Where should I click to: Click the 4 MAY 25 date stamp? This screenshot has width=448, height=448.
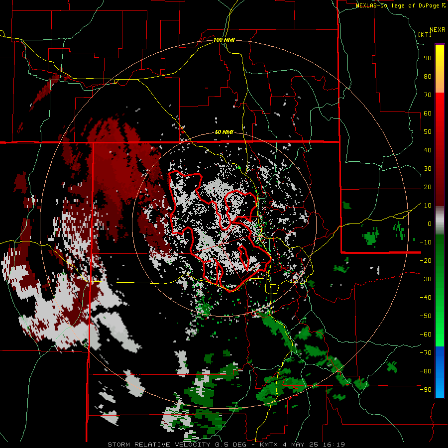[301, 445]
